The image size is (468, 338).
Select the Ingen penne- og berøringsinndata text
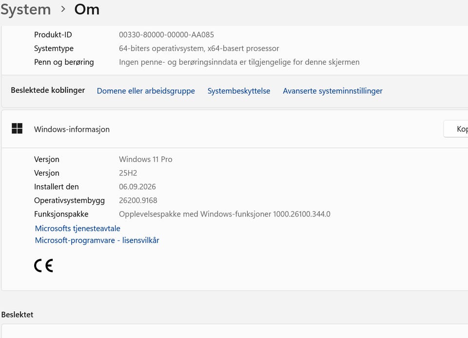pos(239,62)
